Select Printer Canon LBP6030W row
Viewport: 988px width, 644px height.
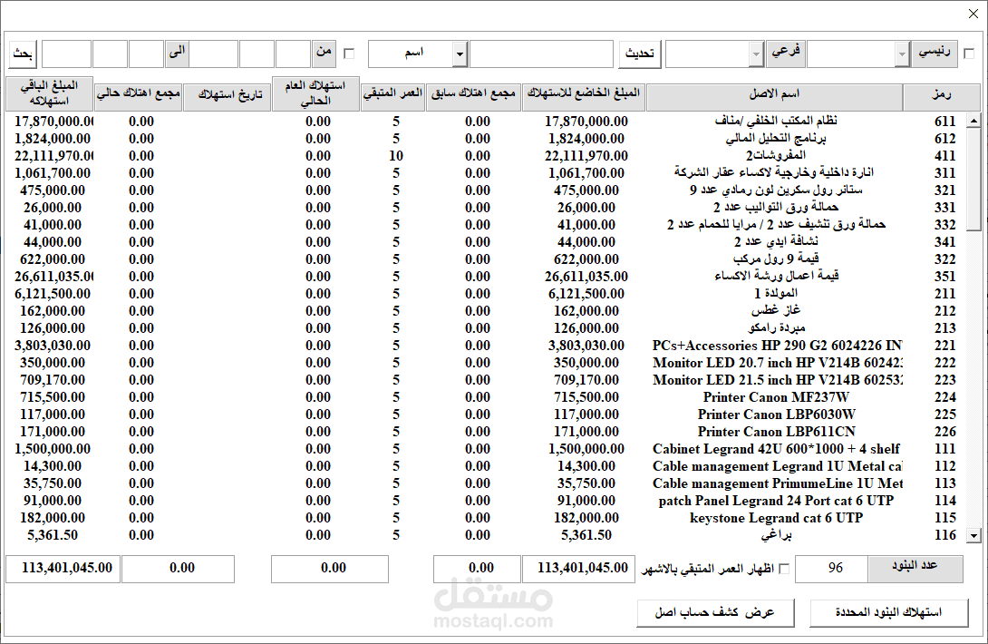[x=486, y=415]
